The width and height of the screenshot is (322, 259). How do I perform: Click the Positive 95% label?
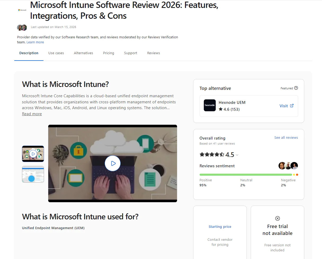pos(206,183)
